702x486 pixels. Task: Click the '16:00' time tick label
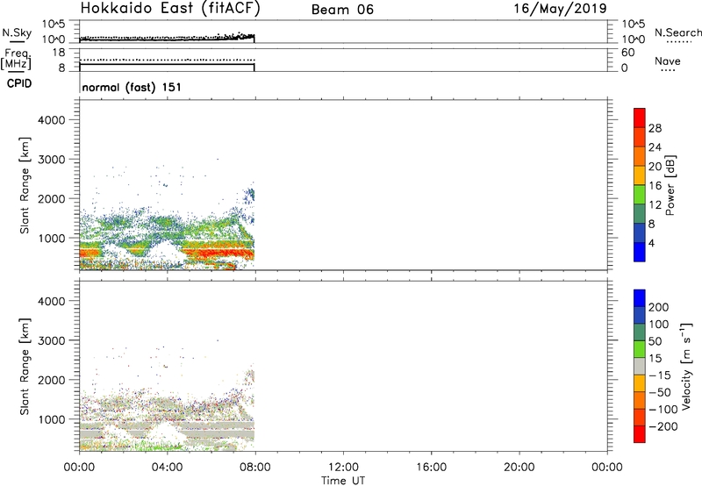click(431, 468)
